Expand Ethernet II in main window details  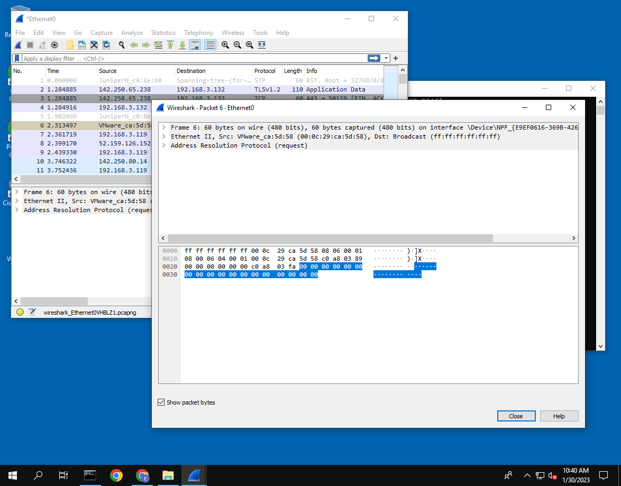[16, 201]
